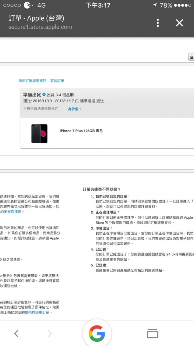Image resolution: width=194 pixels, height=346 pixels.
Task: Select the 訂單有哪些不同狀態？ heading
Action: tap(102, 189)
